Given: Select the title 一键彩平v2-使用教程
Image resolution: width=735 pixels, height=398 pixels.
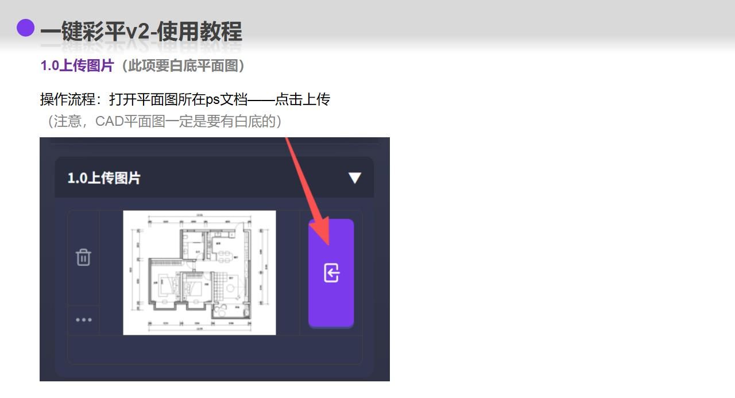Looking at the screenshot, I should [141, 32].
